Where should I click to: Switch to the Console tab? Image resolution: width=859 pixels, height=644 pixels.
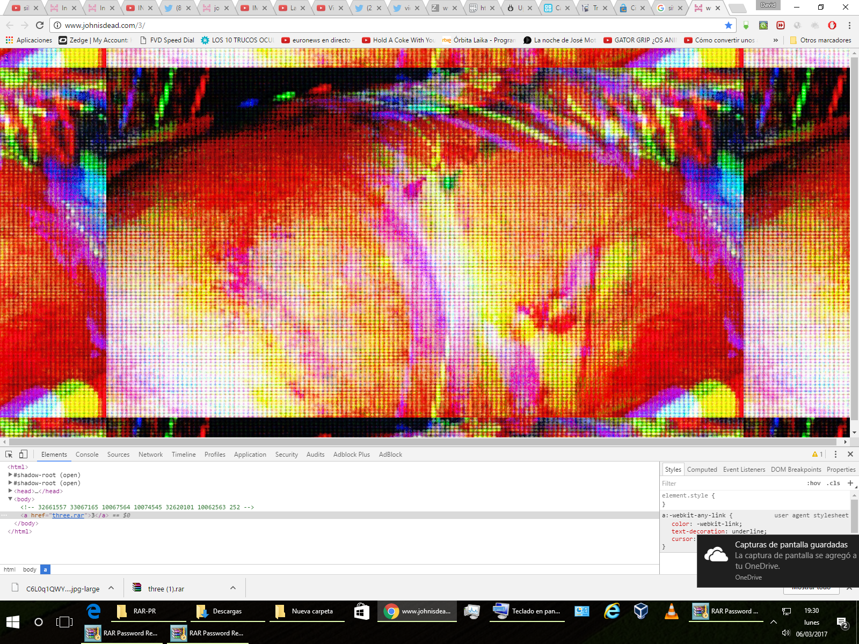87,455
